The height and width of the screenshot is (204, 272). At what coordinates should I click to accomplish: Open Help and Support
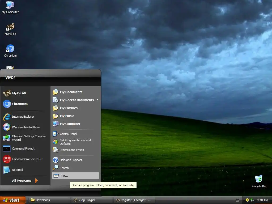(75, 160)
